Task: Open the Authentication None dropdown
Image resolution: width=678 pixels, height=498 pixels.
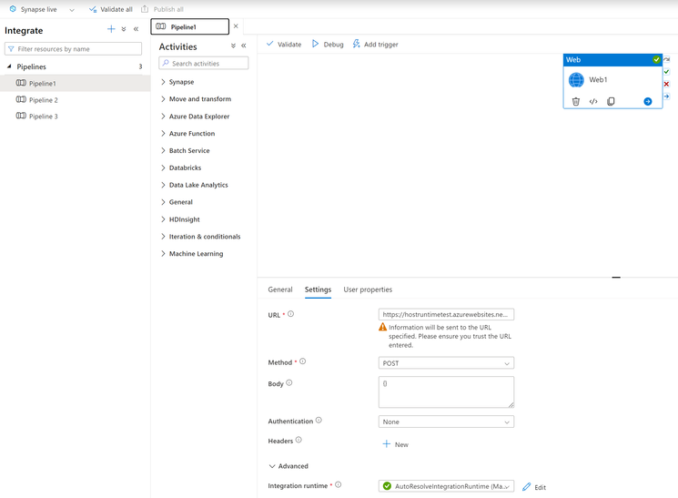Action: pos(446,422)
